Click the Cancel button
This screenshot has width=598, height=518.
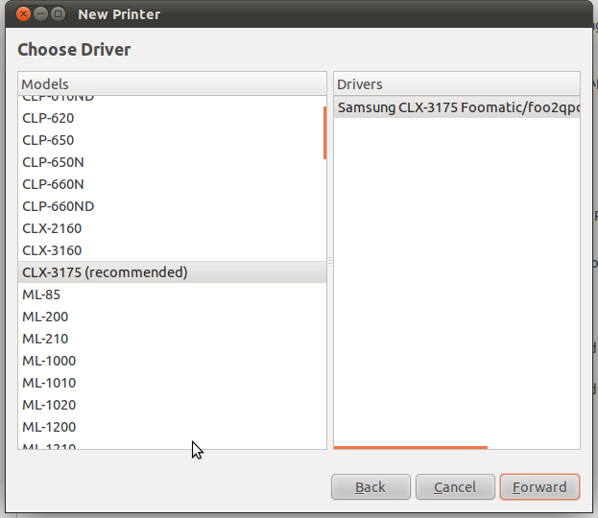pyautogui.click(x=455, y=486)
